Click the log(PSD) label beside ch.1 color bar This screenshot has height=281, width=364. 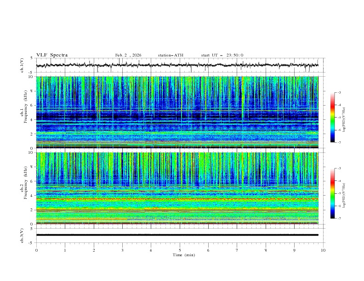point(344,120)
